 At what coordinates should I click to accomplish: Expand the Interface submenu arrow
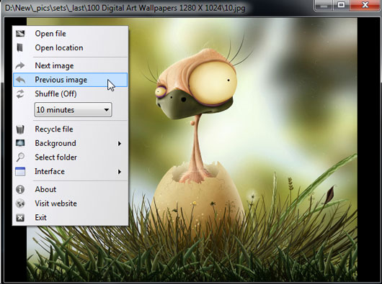tap(120, 172)
